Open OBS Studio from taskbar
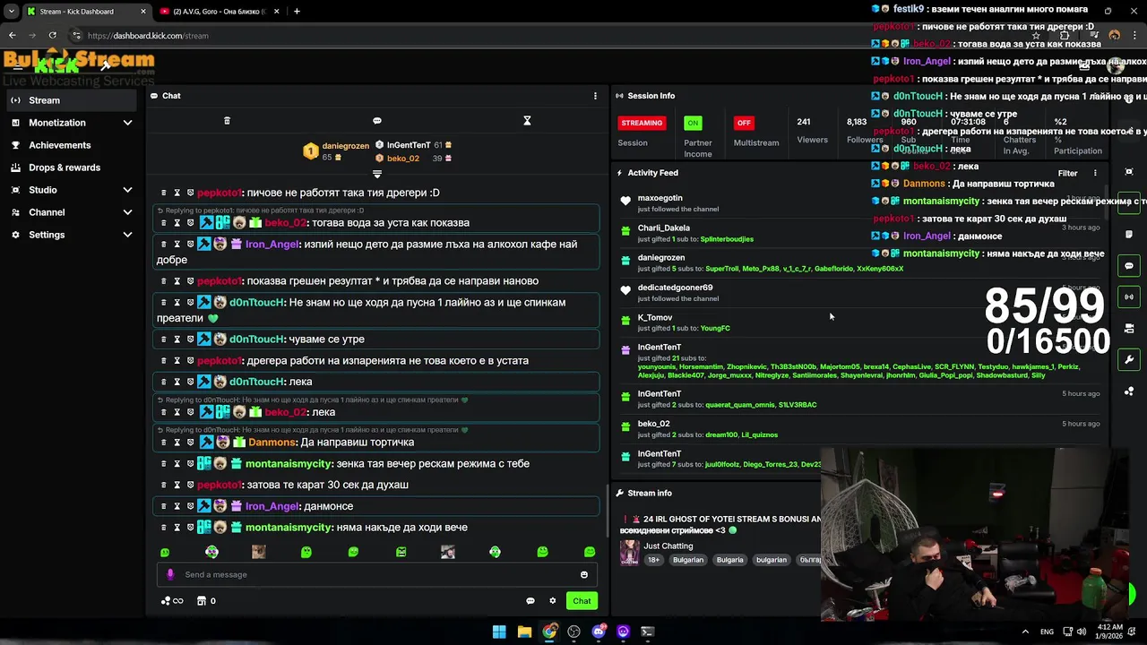 coord(573,632)
